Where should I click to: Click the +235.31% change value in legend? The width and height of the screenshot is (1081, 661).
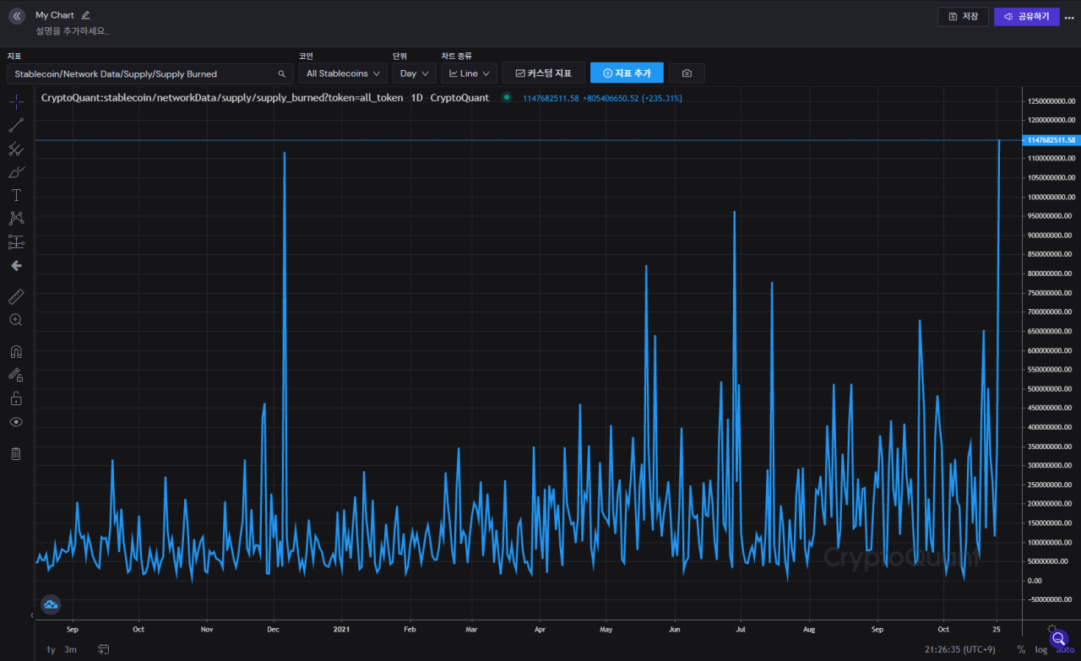coord(662,98)
